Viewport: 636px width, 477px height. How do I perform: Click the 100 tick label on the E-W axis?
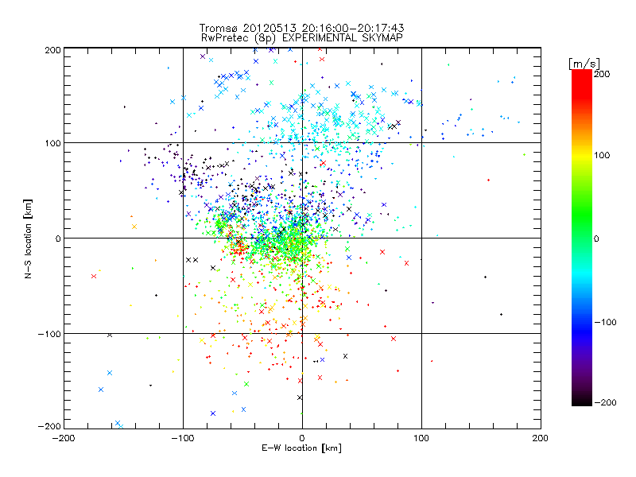(421, 438)
